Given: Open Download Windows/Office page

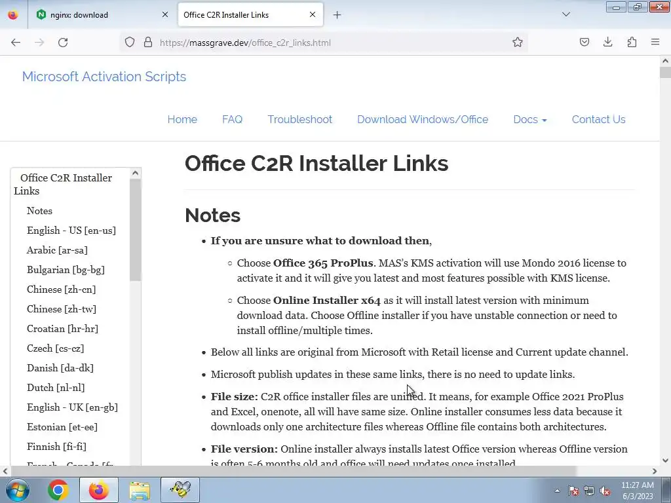Looking at the screenshot, I should (423, 119).
